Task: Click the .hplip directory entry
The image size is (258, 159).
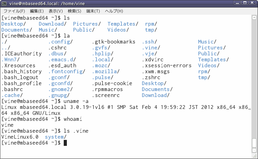Action: (103, 54)
